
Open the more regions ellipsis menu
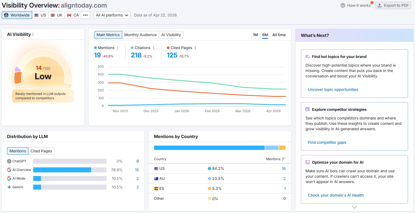85,15
